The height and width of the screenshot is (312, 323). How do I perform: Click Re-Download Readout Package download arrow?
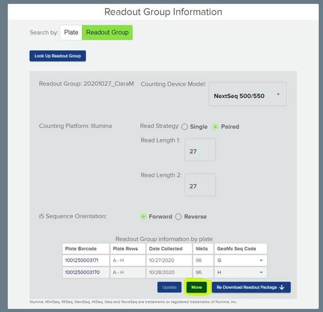[x=282, y=287]
